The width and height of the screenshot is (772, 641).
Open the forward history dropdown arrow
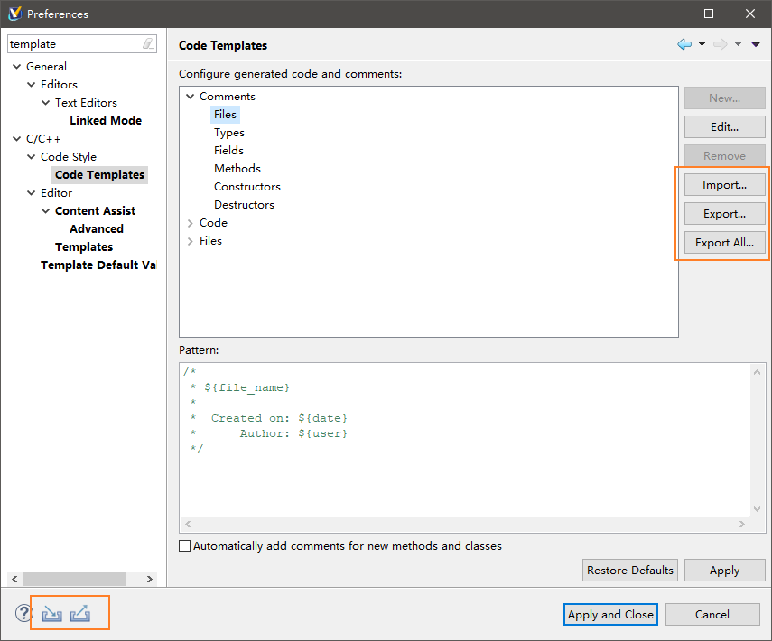[738, 44]
